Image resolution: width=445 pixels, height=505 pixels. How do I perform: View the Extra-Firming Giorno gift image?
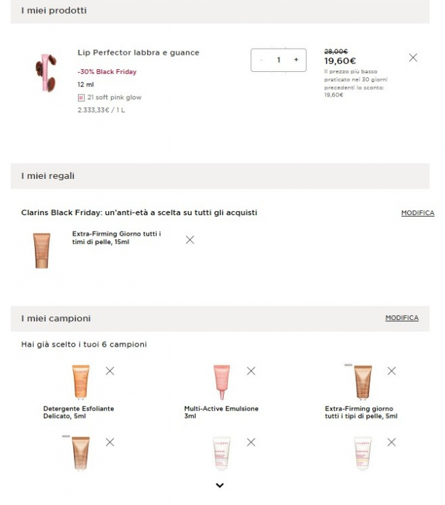[42, 250]
